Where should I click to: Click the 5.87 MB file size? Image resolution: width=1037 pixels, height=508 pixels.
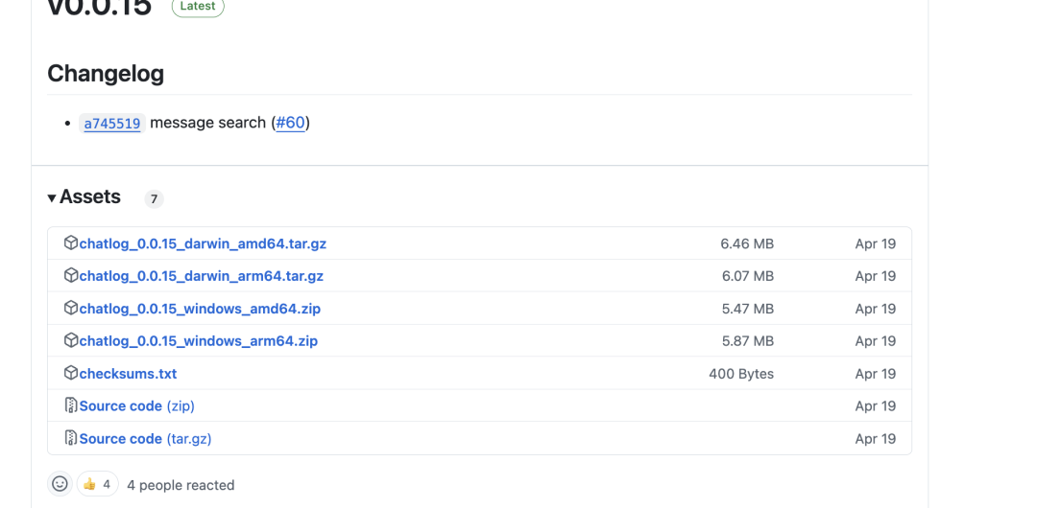[748, 341]
